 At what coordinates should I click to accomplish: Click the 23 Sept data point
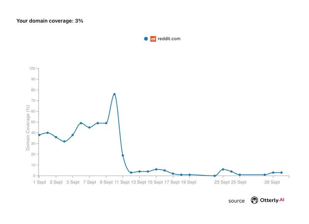(223, 169)
